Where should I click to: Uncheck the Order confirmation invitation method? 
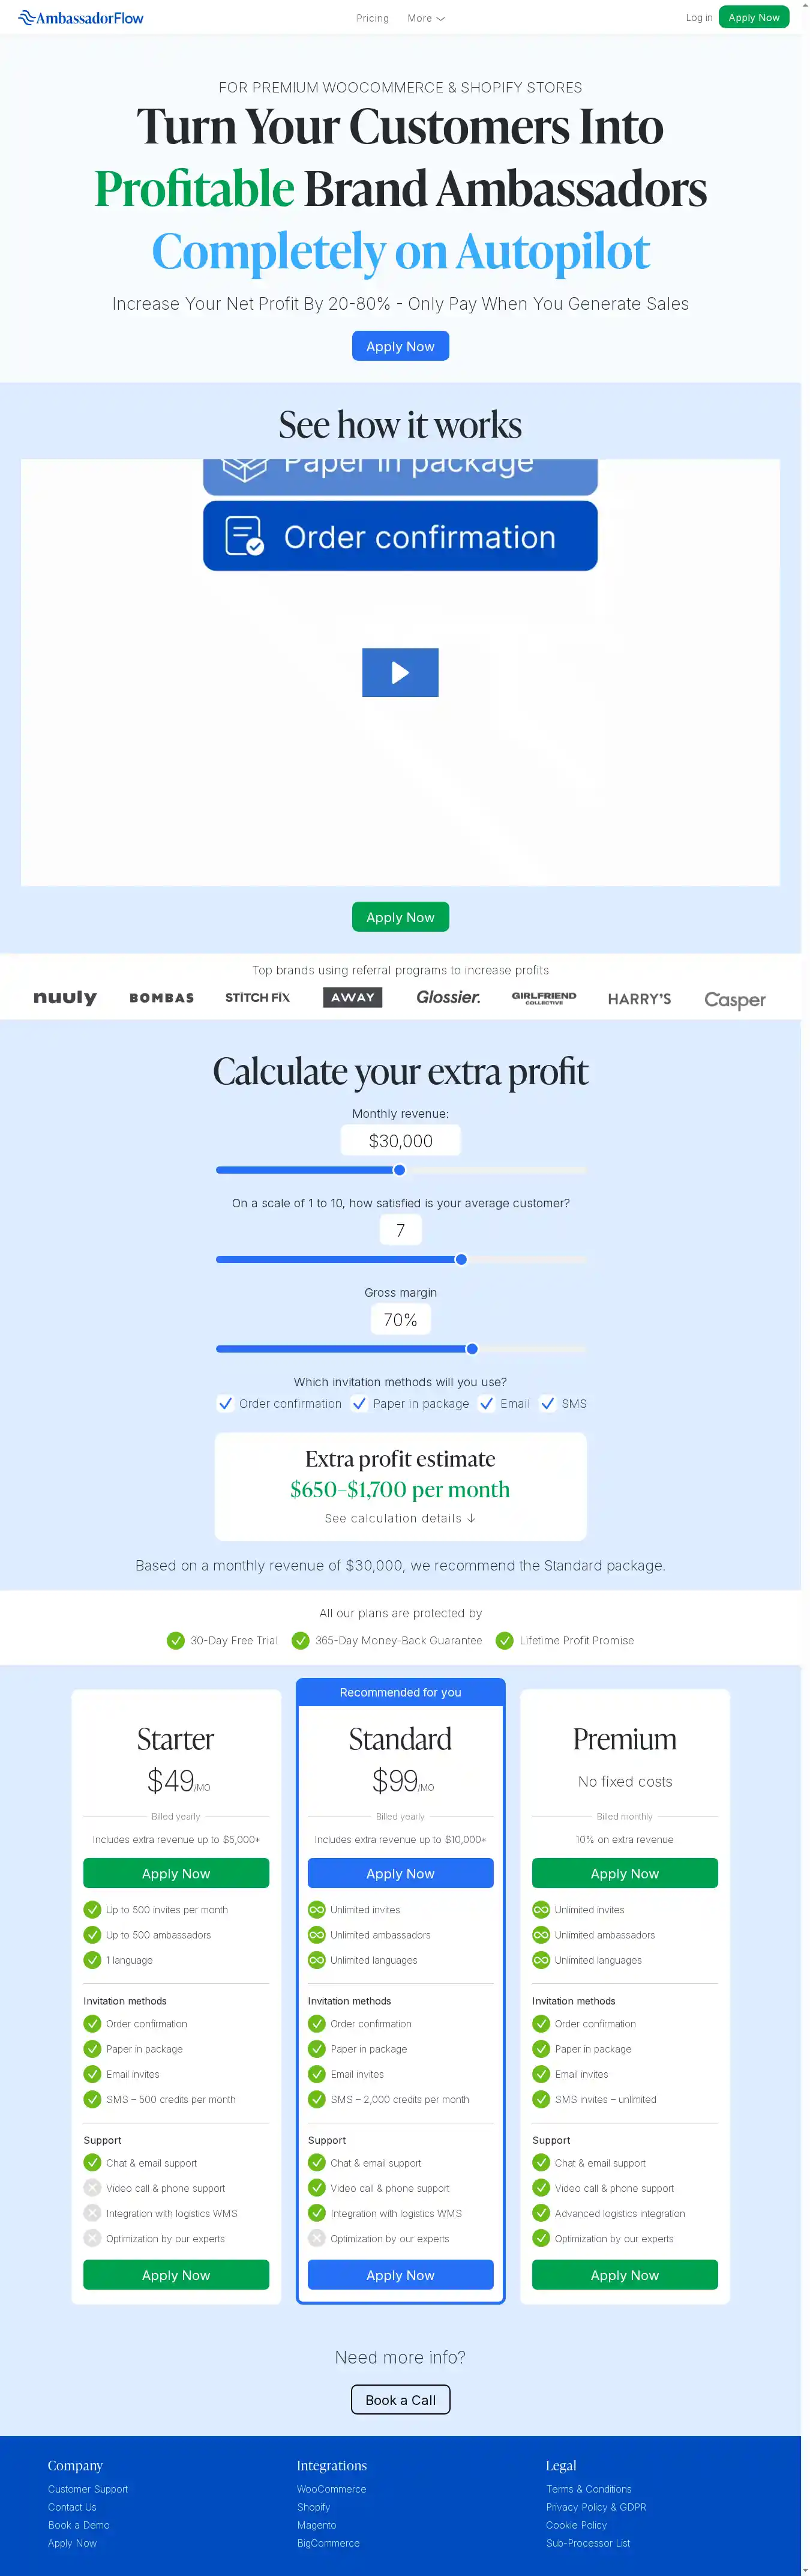226,1403
